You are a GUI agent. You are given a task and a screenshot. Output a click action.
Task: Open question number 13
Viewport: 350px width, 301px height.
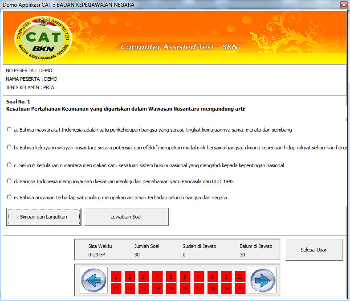143,288
